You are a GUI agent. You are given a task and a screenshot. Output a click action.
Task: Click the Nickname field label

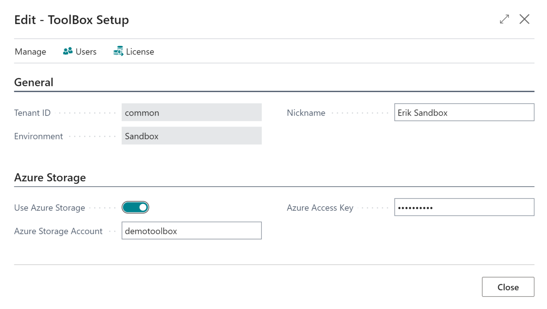point(306,113)
